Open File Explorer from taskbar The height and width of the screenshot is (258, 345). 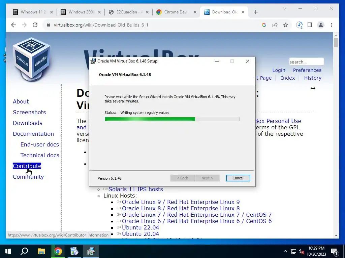41,251
